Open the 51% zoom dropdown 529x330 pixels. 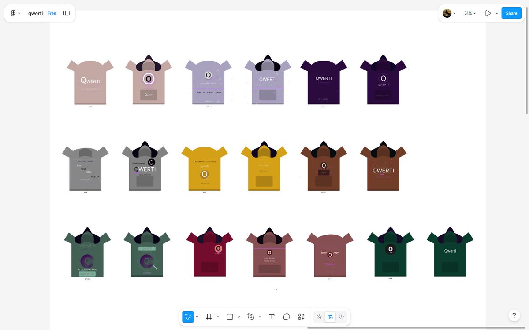[x=469, y=13]
